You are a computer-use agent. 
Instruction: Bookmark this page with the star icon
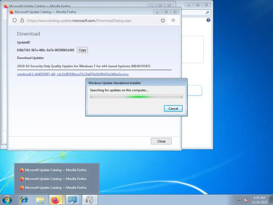(163, 20)
